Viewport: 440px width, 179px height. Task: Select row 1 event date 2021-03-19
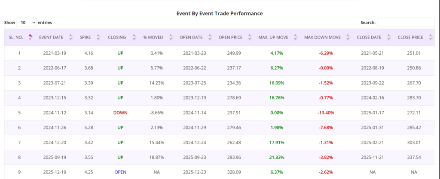pos(54,53)
